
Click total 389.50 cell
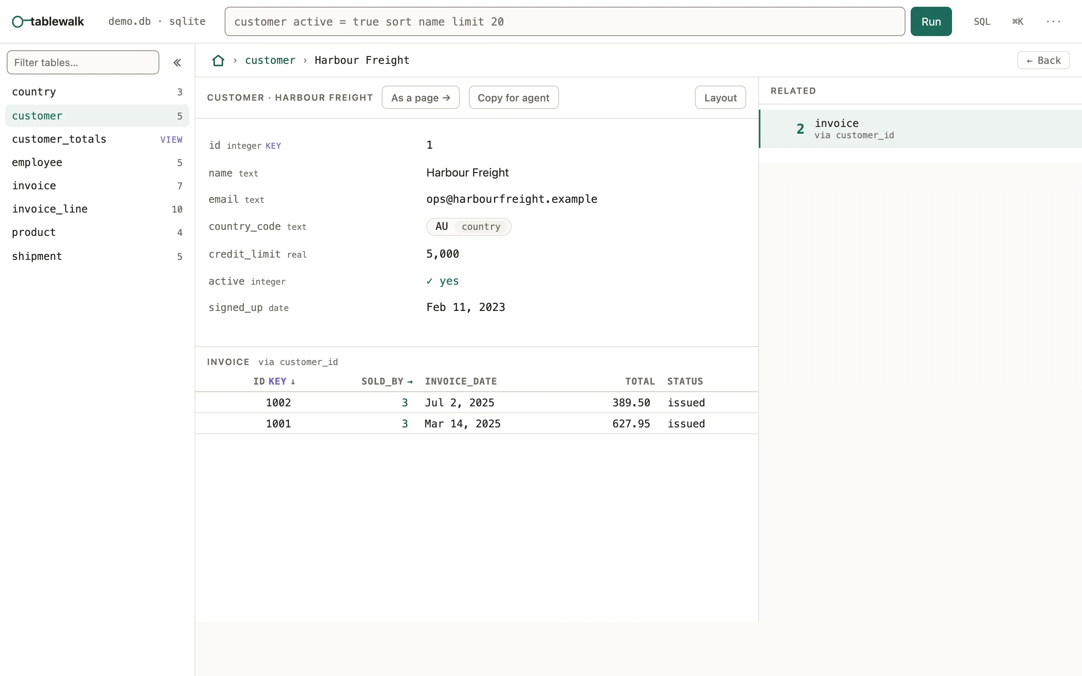pyautogui.click(x=631, y=403)
